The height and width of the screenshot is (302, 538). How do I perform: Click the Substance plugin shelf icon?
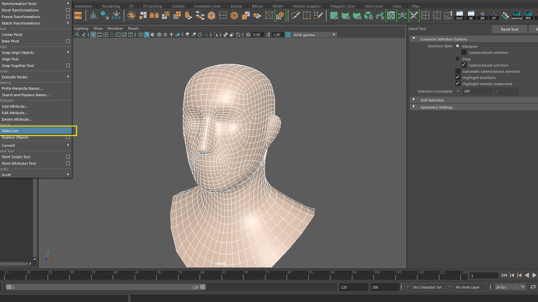pyautogui.click(x=517, y=14)
